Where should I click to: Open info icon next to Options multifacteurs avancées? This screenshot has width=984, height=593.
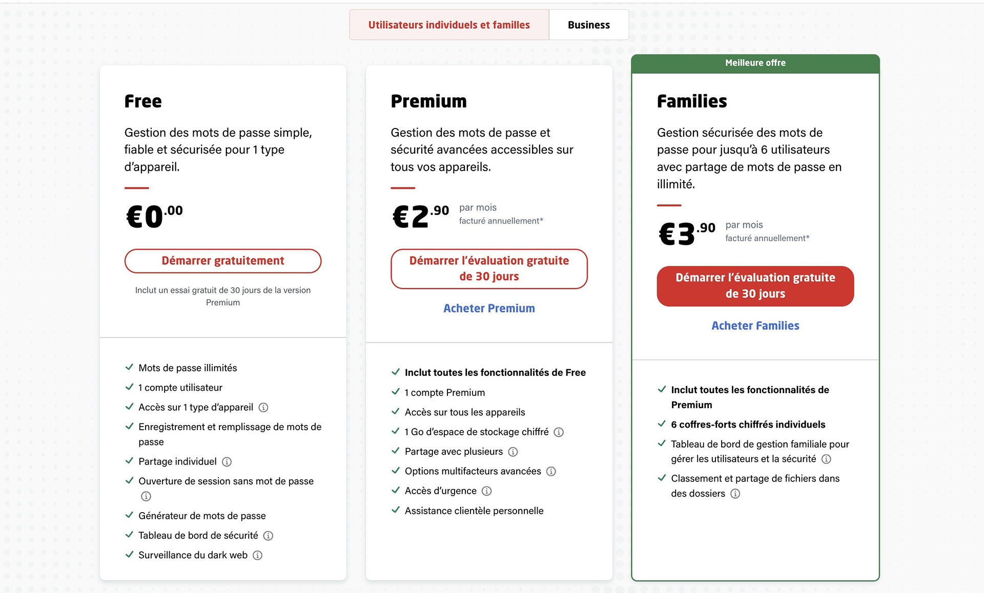coord(551,472)
